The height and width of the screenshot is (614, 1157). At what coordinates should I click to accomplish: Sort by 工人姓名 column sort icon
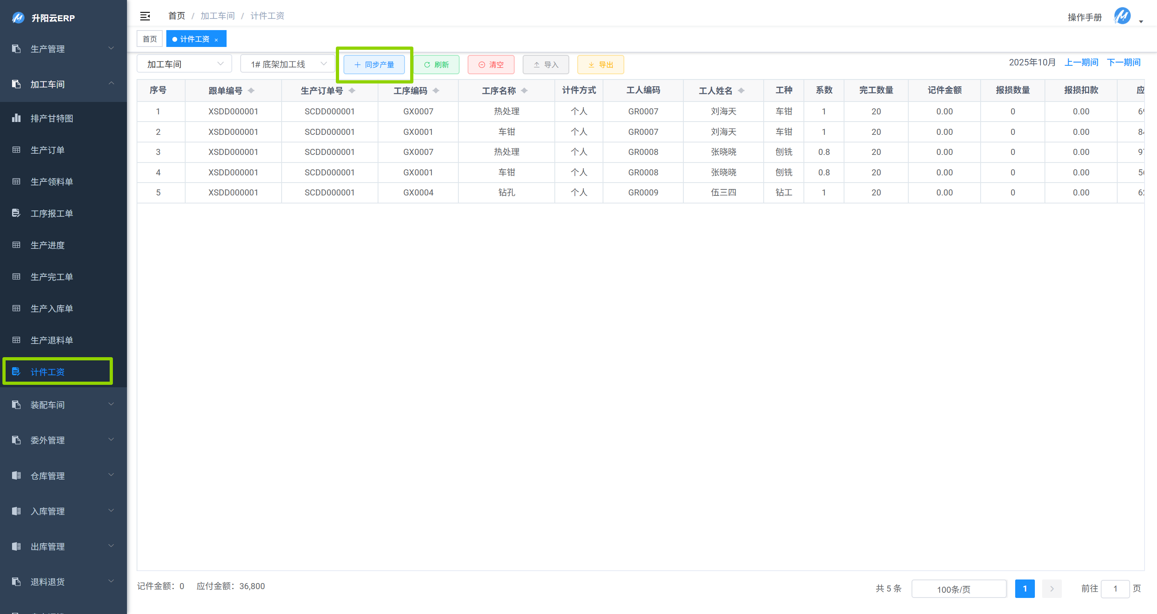(x=741, y=91)
